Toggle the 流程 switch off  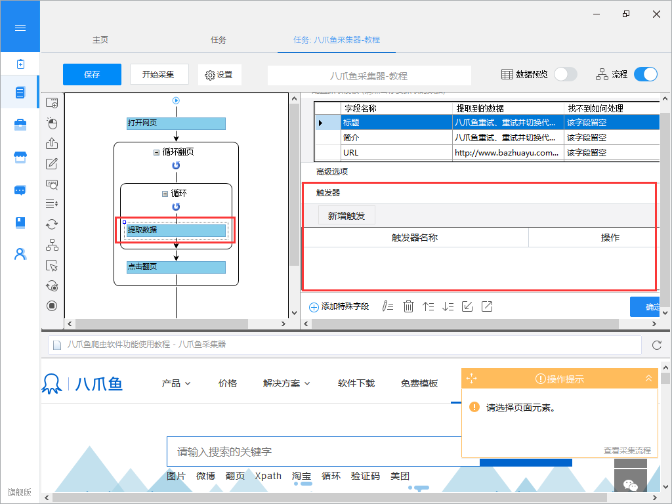pyautogui.click(x=646, y=74)
